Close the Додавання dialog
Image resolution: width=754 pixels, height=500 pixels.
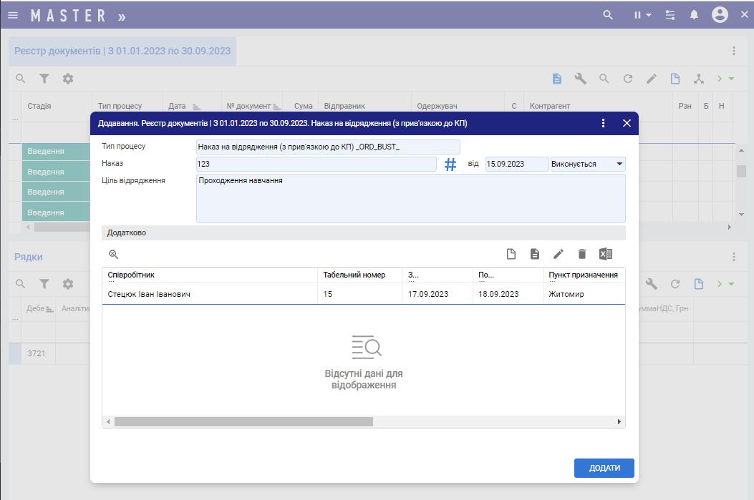[627, 123]
